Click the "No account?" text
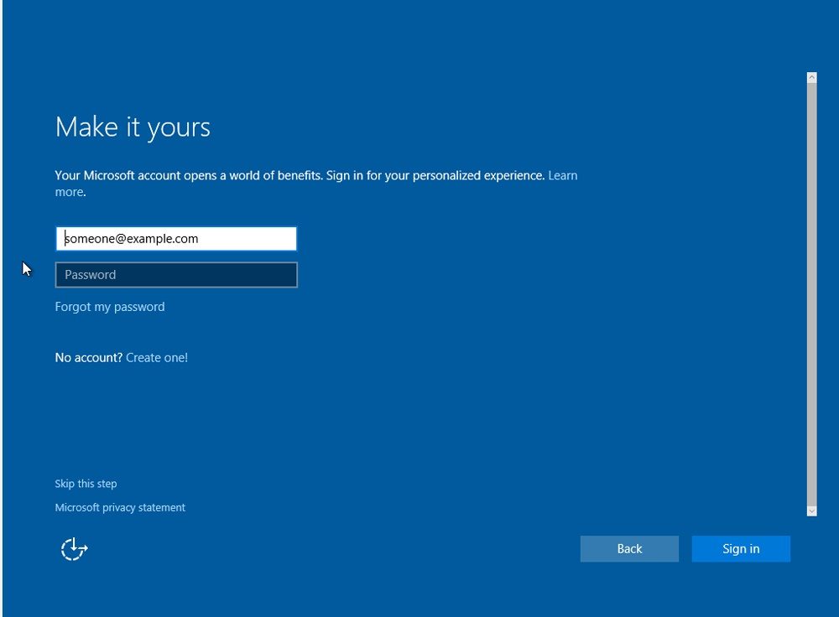The width and height of the screenshot is (839, 617). 89,358
